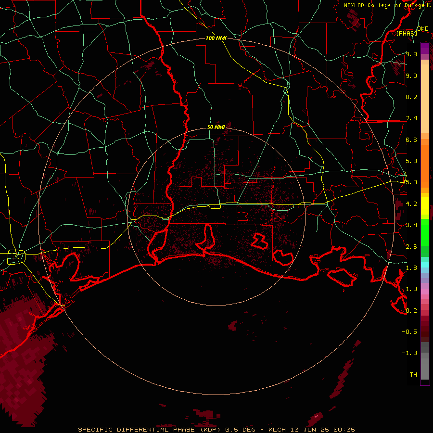Image resolution: width=433 pixels, height=433 pixels.
Task: Click the DKD label above the color scale
Action: point(423,29)
